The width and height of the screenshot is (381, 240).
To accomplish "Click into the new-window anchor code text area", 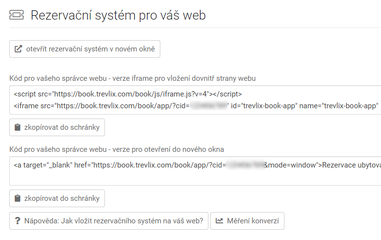I will pyautogui.click(x=195, y=171).
